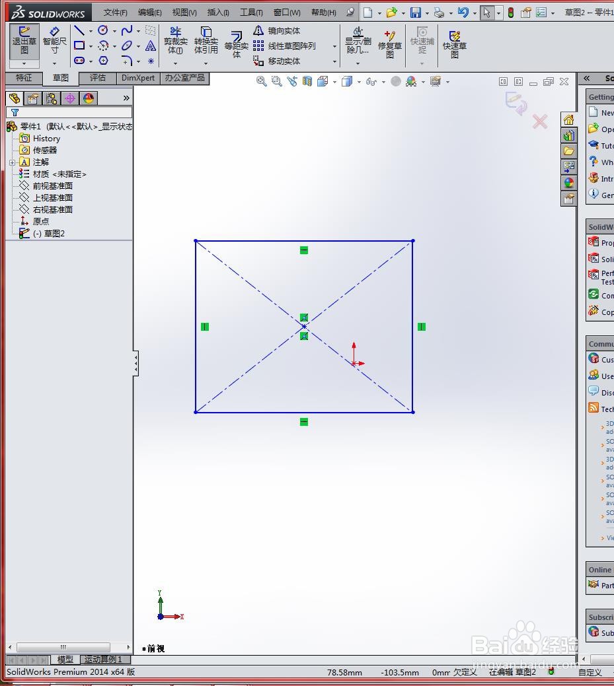This screenshot has width=614, height=686.
Task: Select the Ellipse sketch tool
Action: [127, 46]
